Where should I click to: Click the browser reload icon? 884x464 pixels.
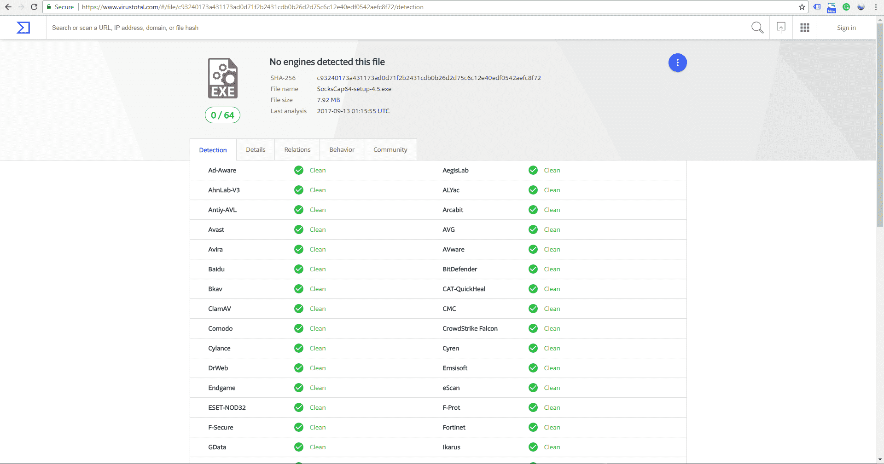pyautogui.click(x=34, y=7)
